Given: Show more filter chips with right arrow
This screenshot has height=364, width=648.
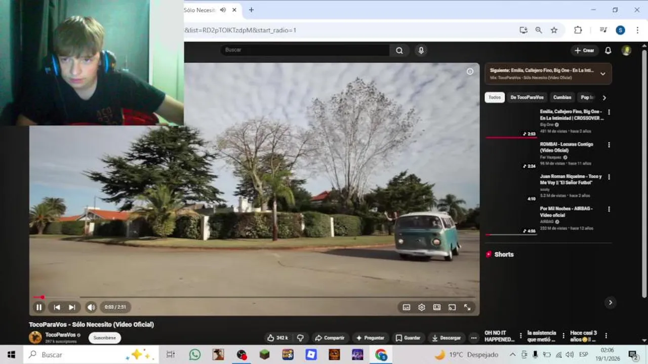Looking at the screenshot, I should click(603, 98).
